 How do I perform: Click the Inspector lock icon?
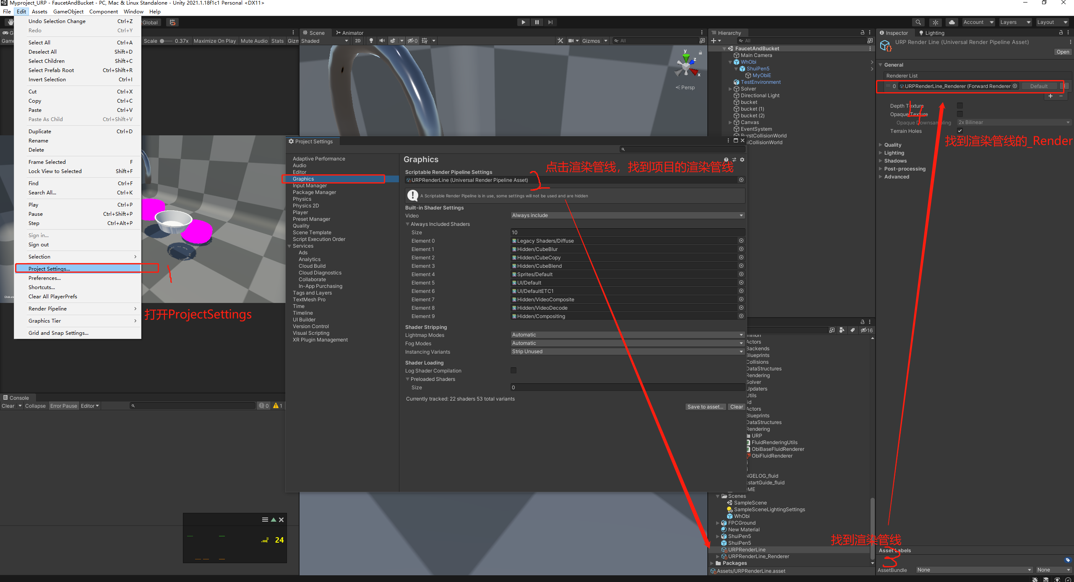1060,32
